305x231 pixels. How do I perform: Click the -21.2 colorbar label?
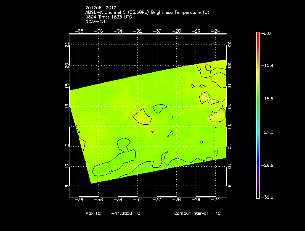[271, 132]
